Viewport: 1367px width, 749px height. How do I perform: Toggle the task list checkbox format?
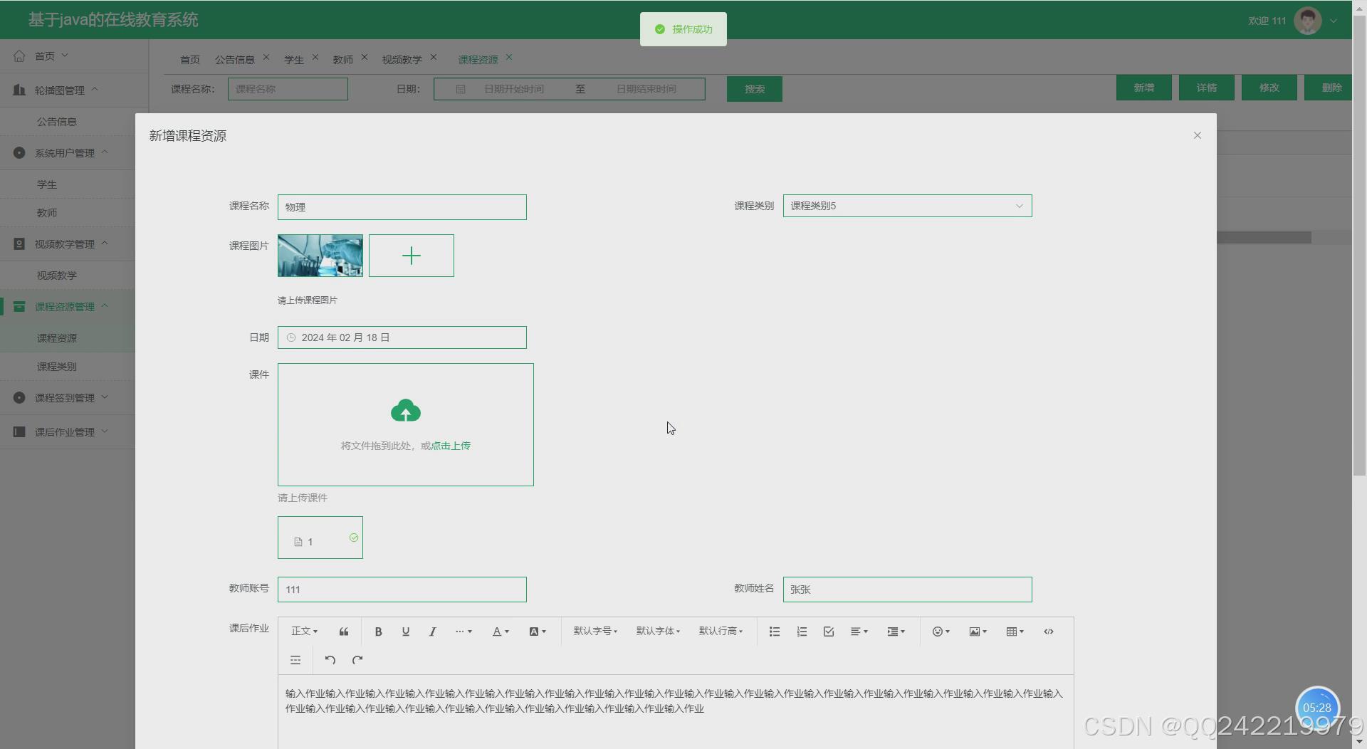(x=827, y=632)
